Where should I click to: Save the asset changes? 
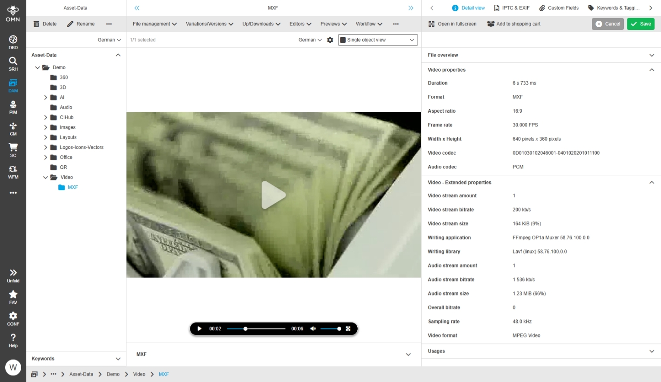pos(641,24)
